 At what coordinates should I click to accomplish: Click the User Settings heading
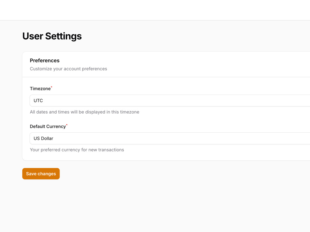(x=52, y=36)
